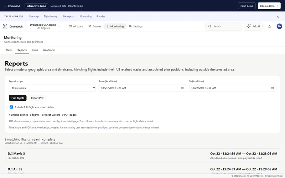This screenshot has width=285, height=178.
Task: Click the Monitoring bell icon in nav
Action: click(108, 26)
